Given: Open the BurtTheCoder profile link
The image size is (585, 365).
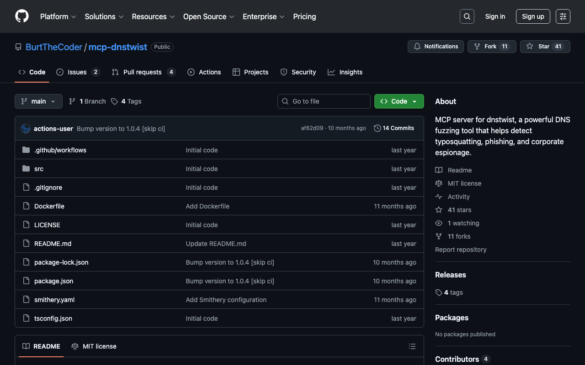Looking at the screenshot, I should [x=54, y=47].
